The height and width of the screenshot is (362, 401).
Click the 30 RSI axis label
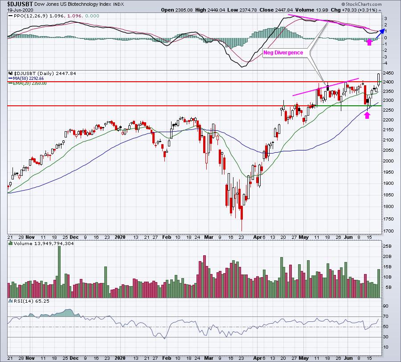point(386,337)
